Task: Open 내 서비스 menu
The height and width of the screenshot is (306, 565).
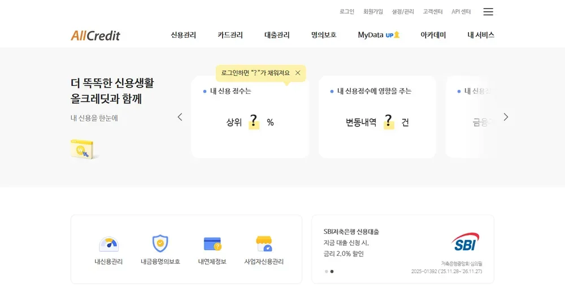Action: point(481,35)
